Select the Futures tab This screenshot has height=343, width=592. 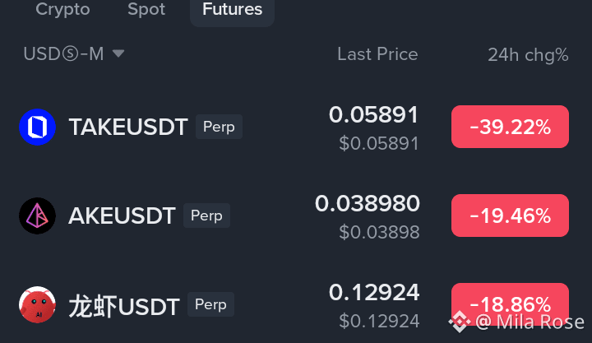(x=232, y=11)
